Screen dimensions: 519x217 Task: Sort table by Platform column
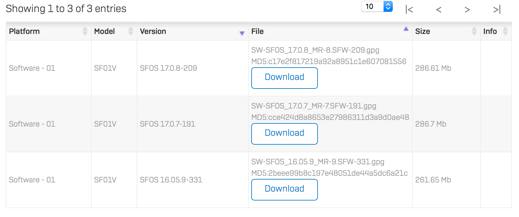pos(49,31)
